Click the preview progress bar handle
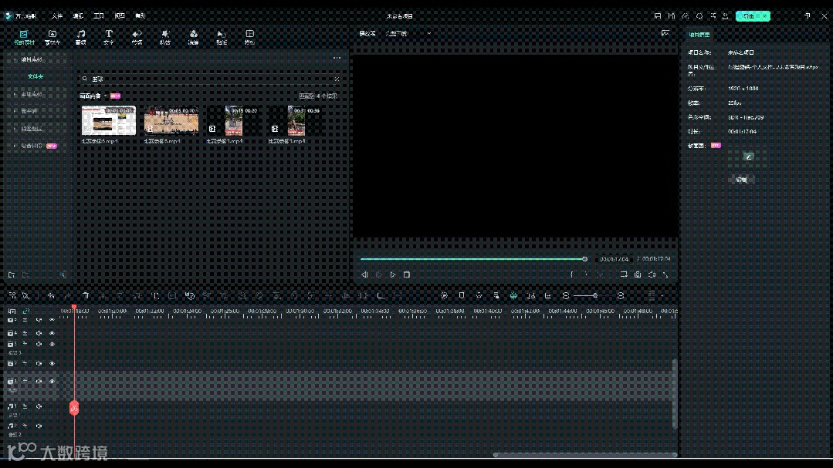 click(x=585, y=259)
